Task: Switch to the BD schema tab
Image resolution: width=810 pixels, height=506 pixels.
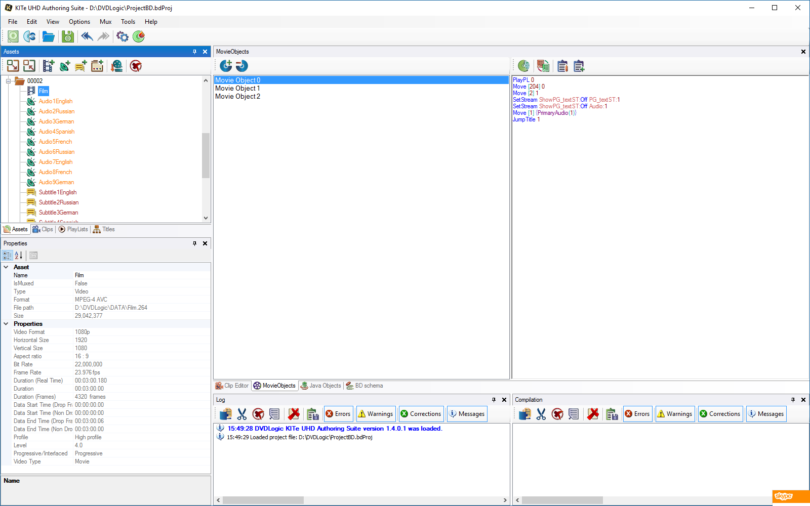Action: pyautogui.click(x=364, y=386)
